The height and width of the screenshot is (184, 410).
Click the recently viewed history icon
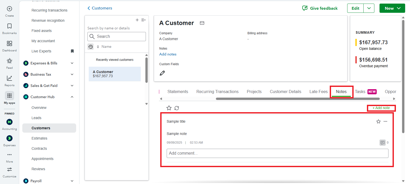[x=91, y=47]
